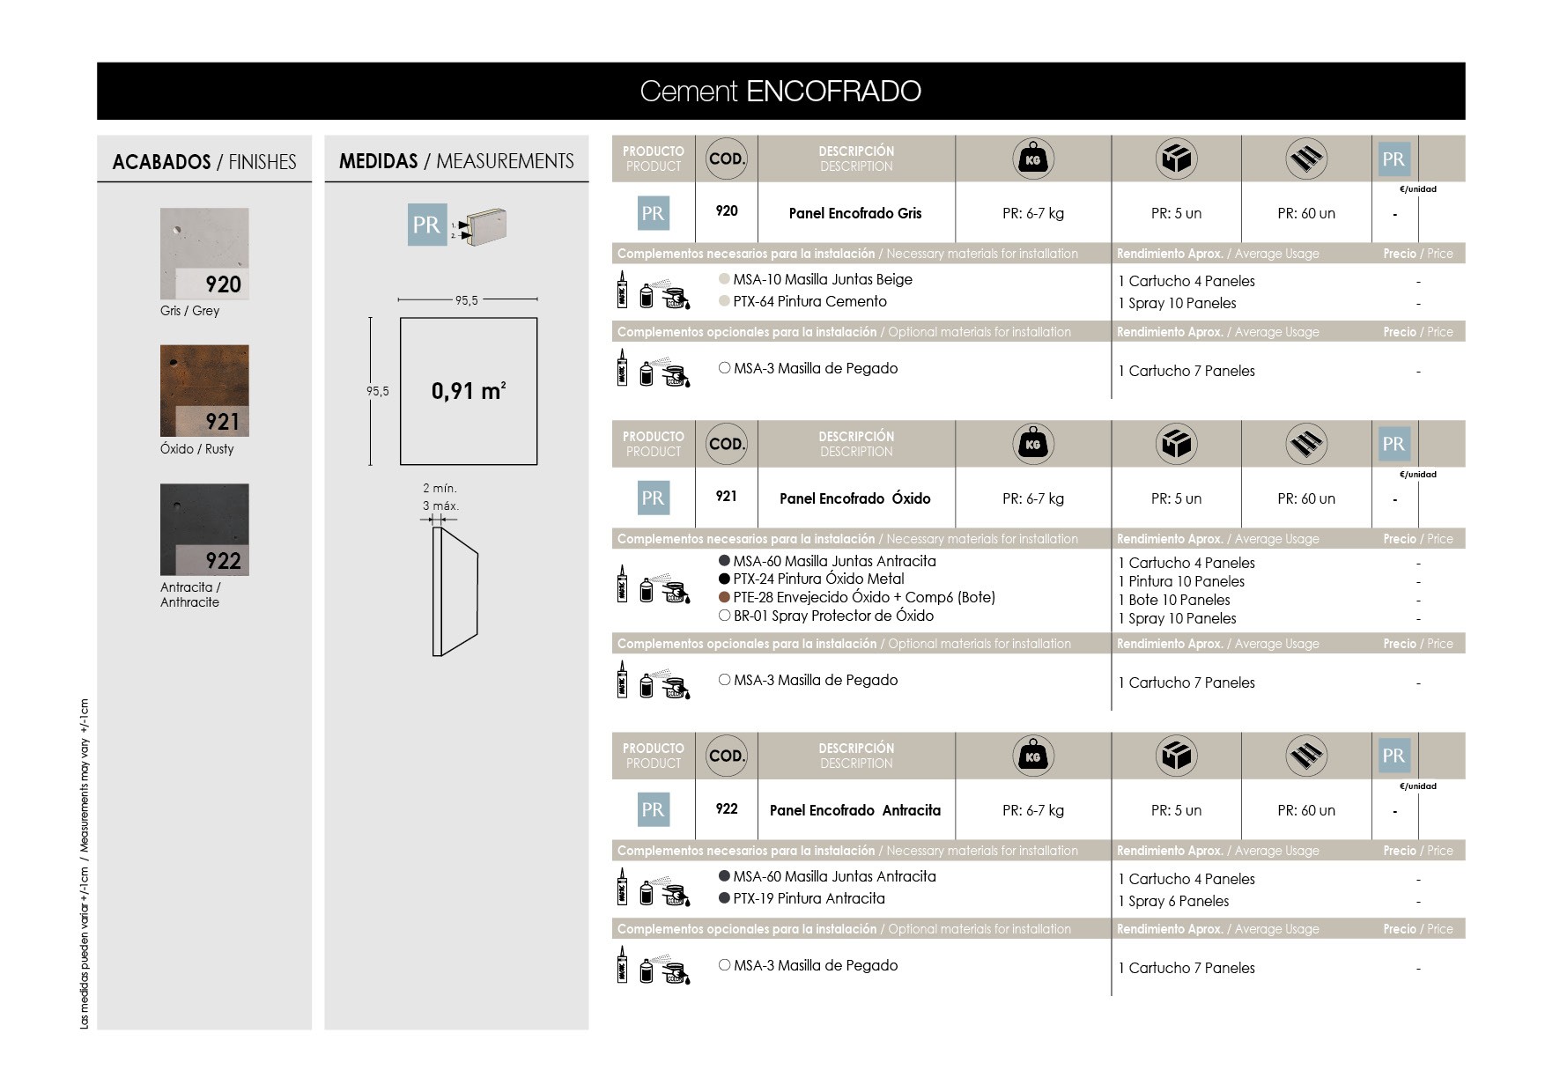Image resolution: width=1545 pixels, height=1092 pixels.
Task: Click PR: 60 un value in the 922 row
Action: coord(1306,810)
